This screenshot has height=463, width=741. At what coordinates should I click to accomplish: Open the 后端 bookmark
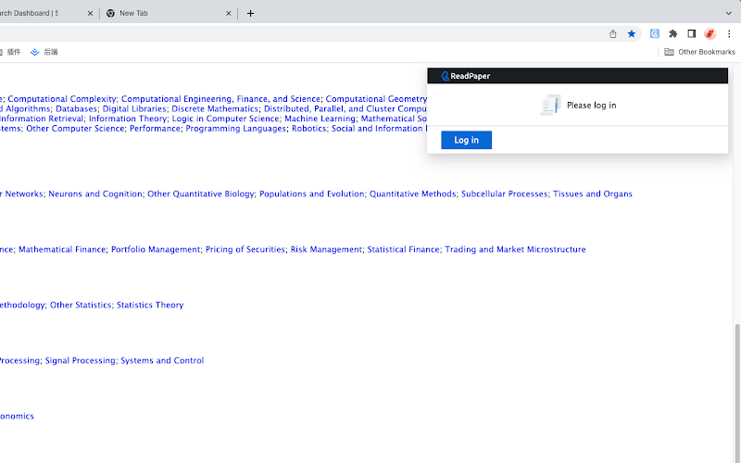(x=44, y=52)
